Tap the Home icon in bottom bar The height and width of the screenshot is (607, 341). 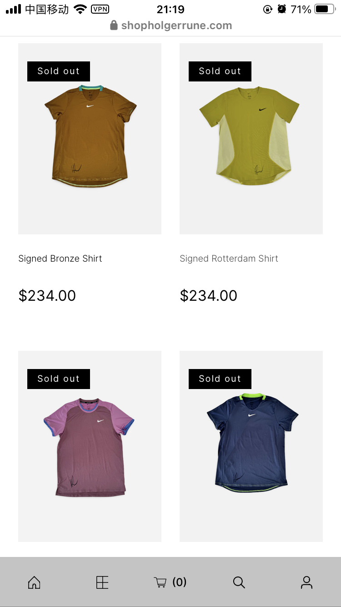[34, 582]
